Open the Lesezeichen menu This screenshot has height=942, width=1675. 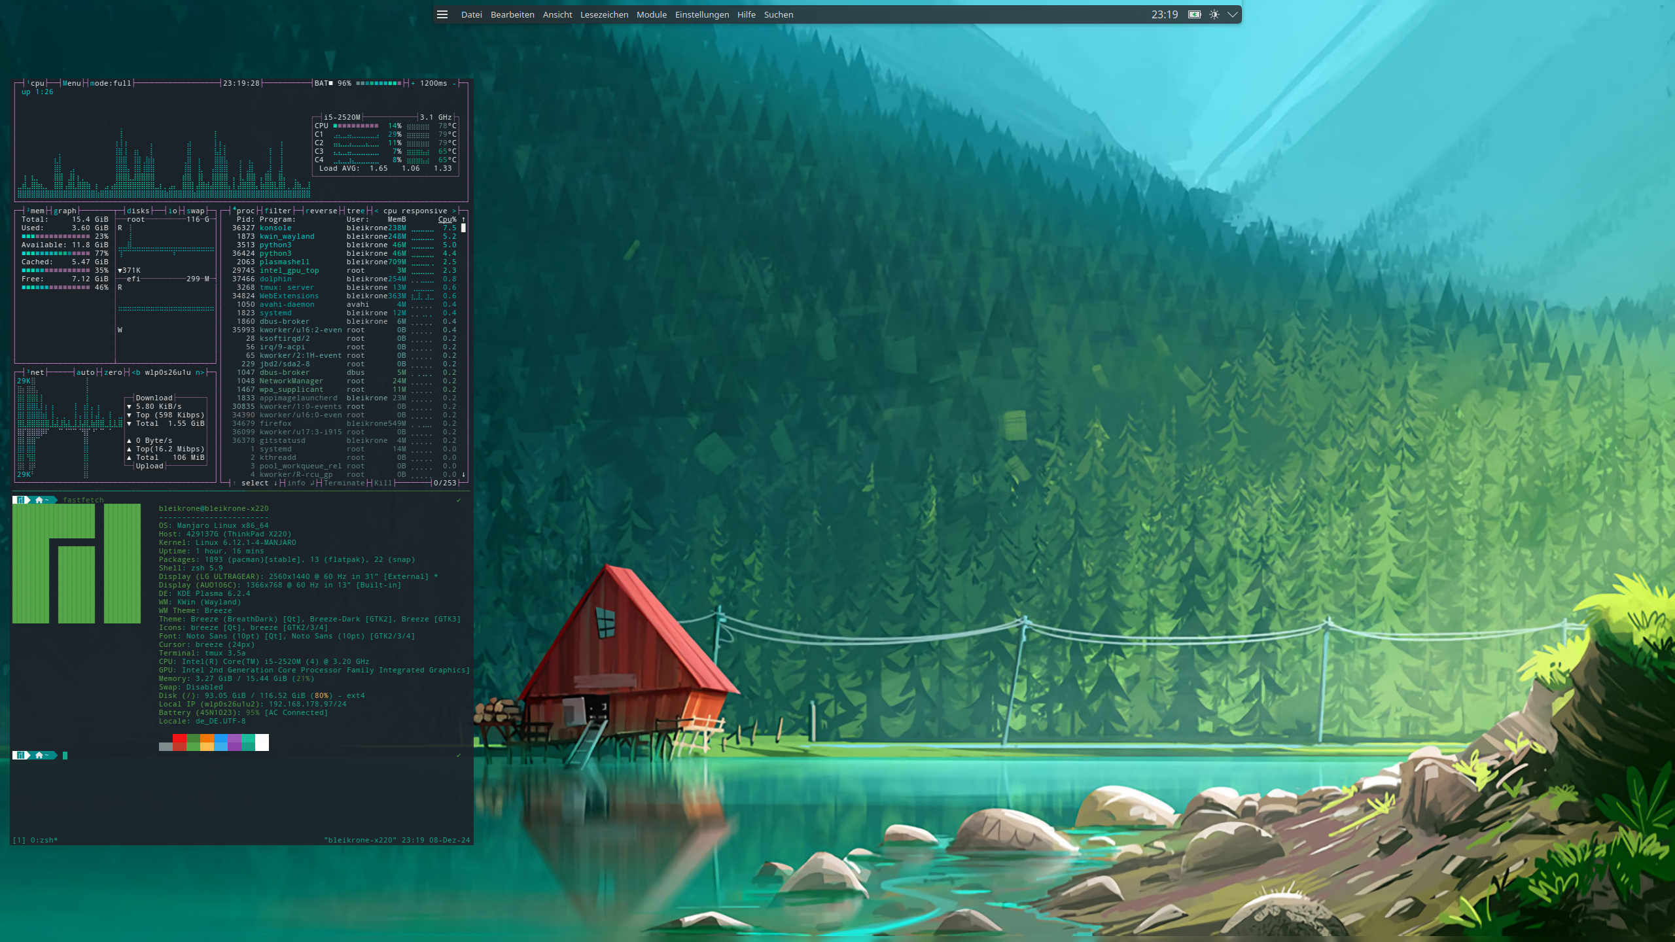[604, 14]
